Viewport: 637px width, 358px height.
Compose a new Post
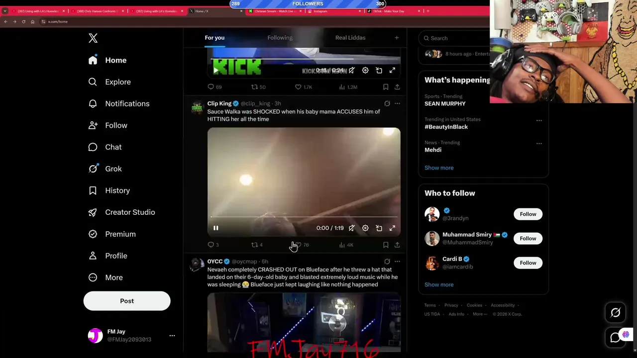127,301
